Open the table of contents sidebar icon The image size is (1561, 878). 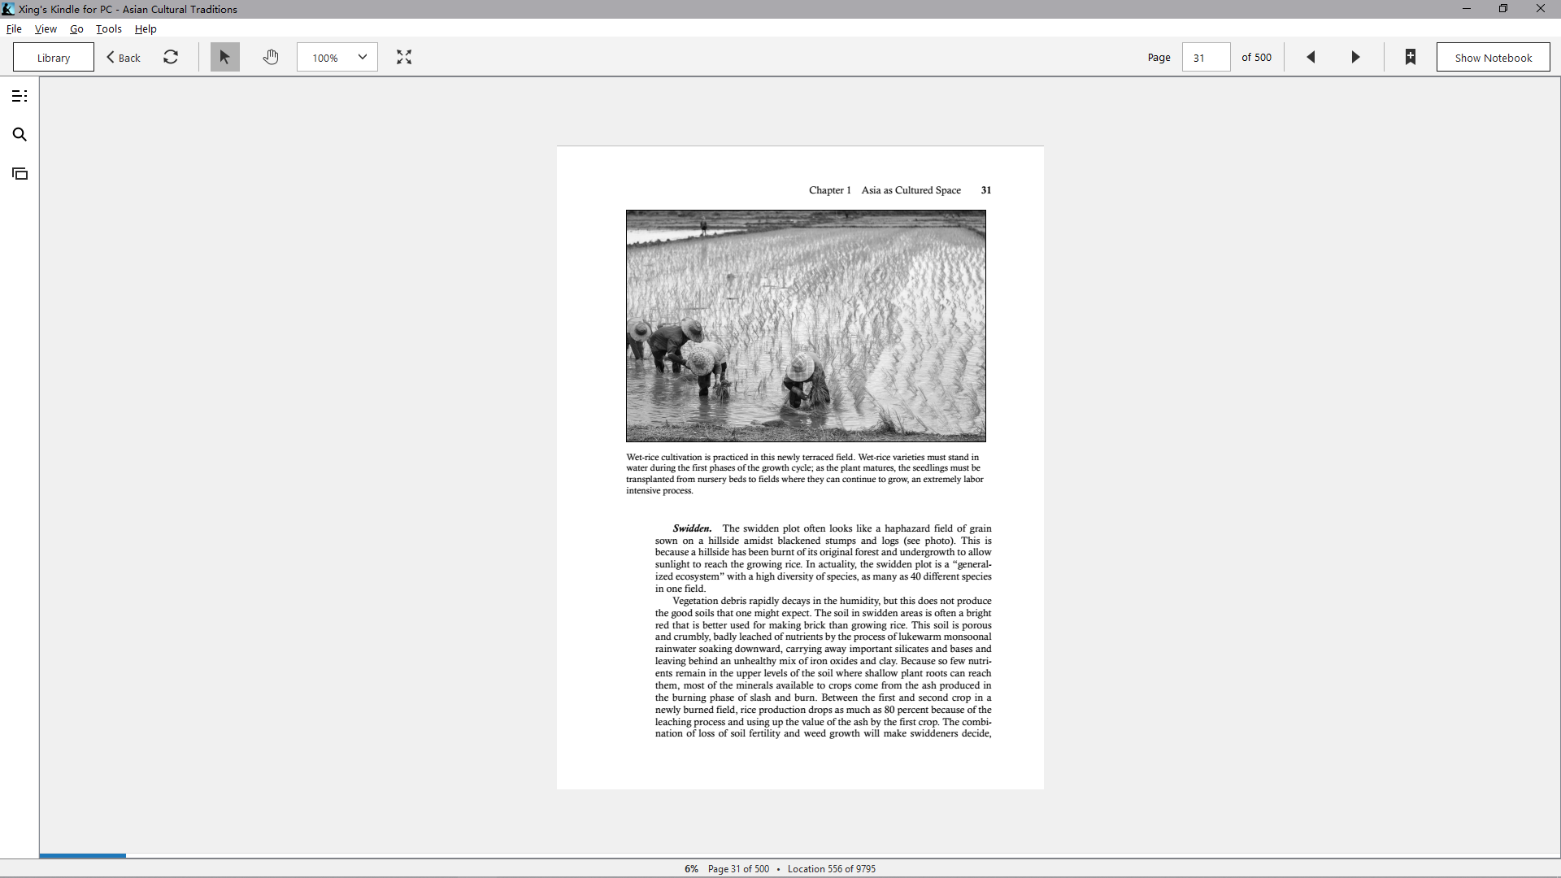[x=20, y=96]
